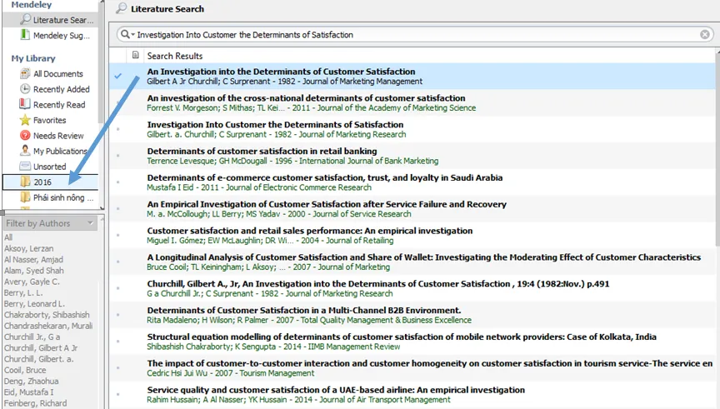Select the retail banking determinants result
The height and width of the screenshot is (409, 720).
412,156
